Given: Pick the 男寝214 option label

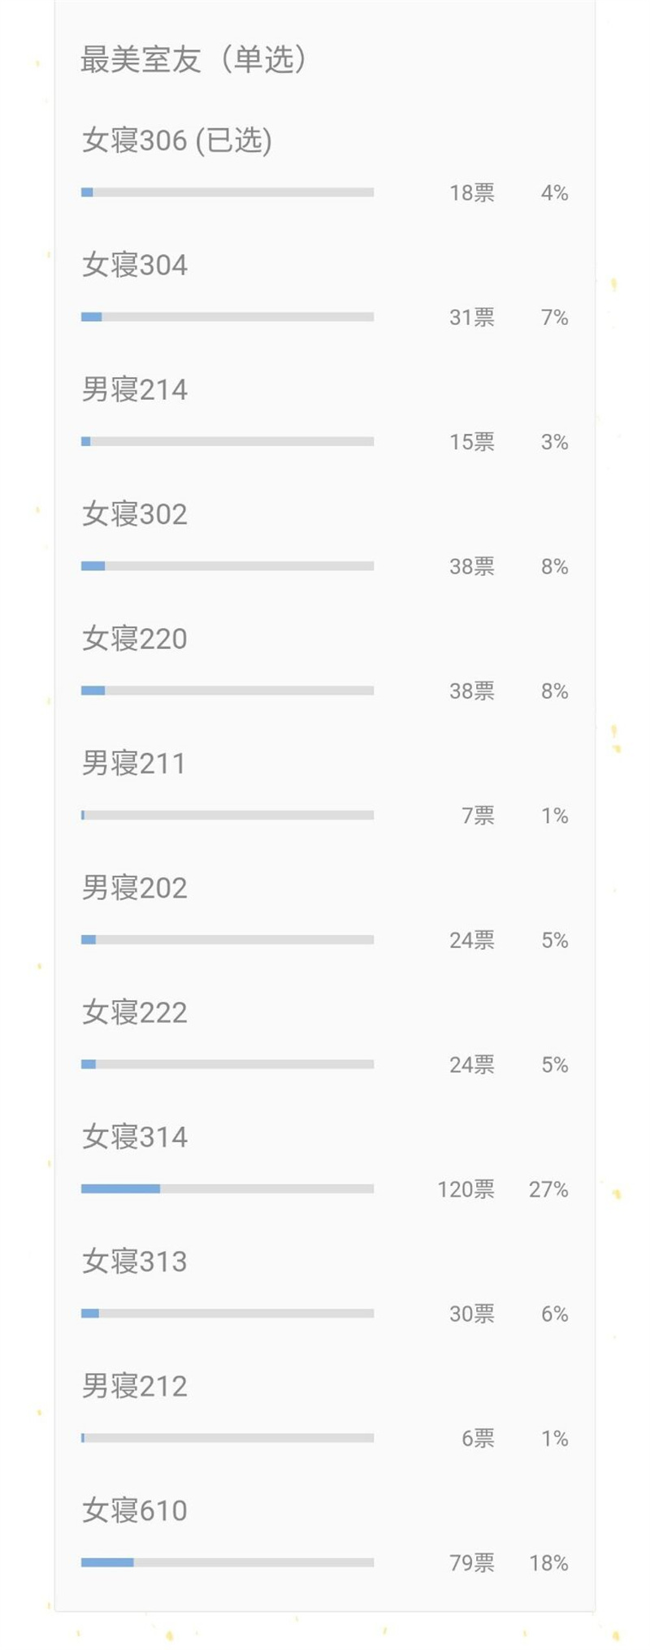Looking at the screenshot, I should click(x=135, y=390).
